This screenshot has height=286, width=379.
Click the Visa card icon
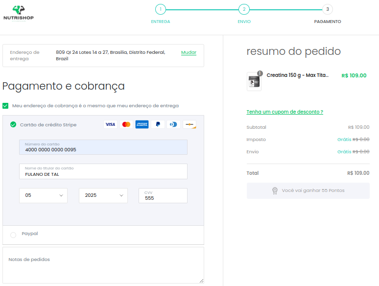point(111,124)
